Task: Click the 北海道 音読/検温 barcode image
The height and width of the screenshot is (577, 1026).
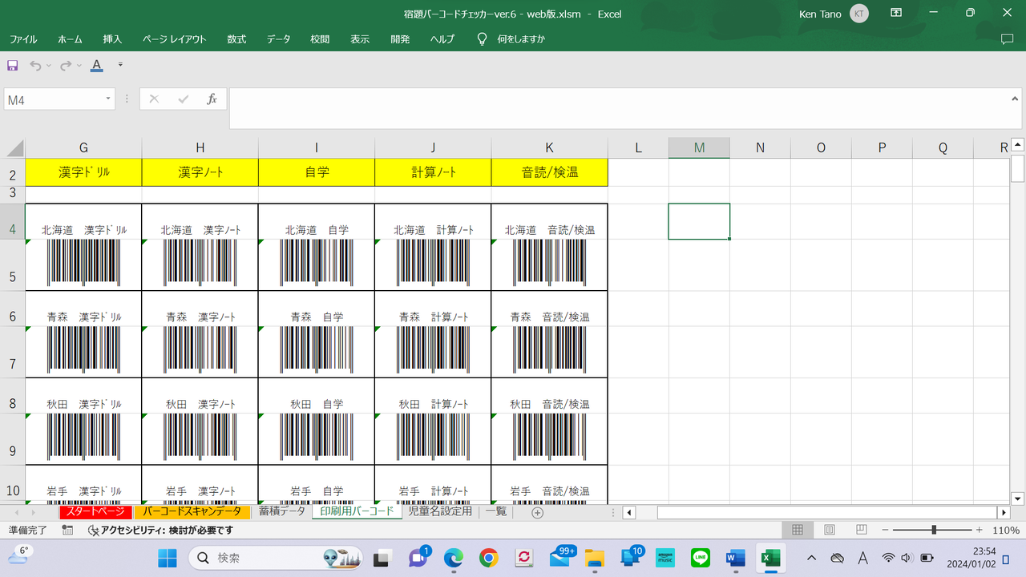Action: pyautogui.click(x=550, y=263)
